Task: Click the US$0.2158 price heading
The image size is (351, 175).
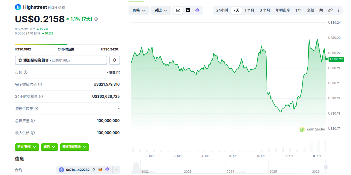Action: (x=39, y=19)
